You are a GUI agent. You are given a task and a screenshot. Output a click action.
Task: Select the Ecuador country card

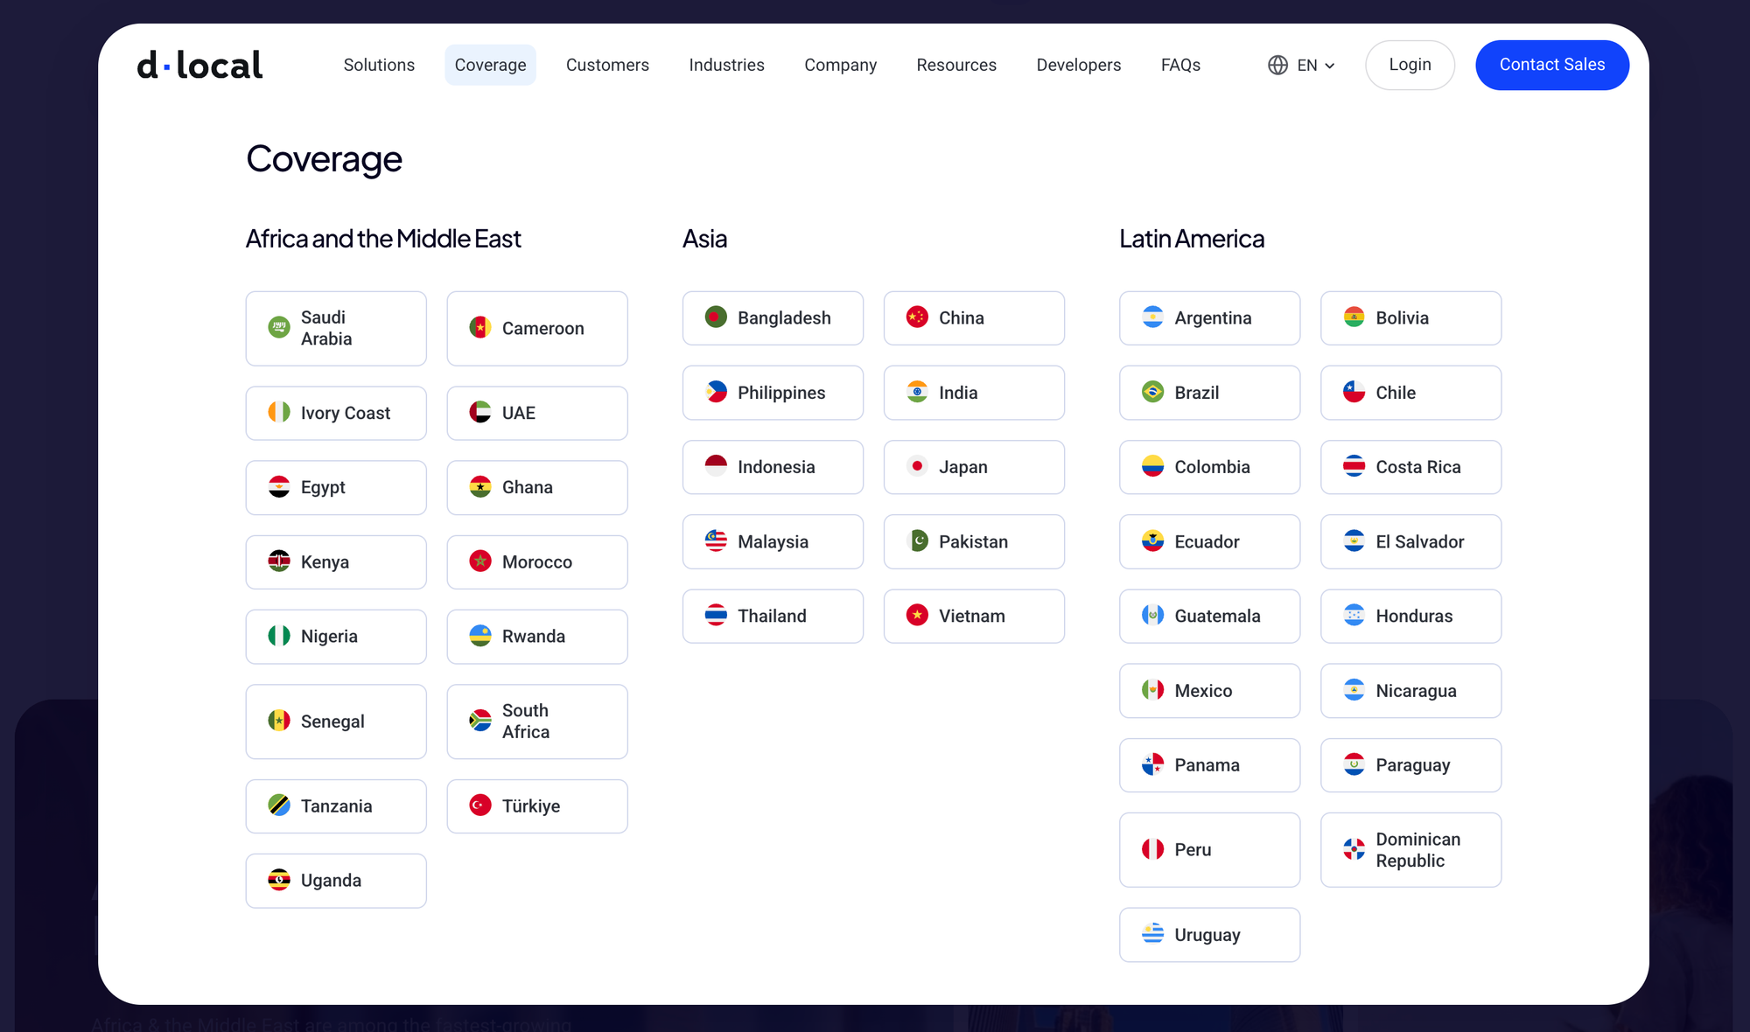[x=1209, y=541]
